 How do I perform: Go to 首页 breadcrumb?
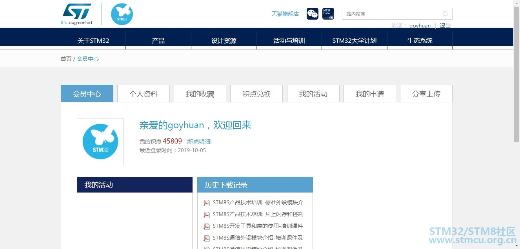tap(66, 59)
